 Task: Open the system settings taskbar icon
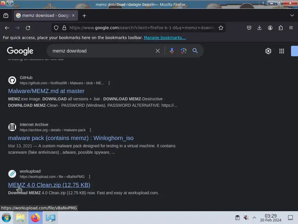click(x=51, y=218)
